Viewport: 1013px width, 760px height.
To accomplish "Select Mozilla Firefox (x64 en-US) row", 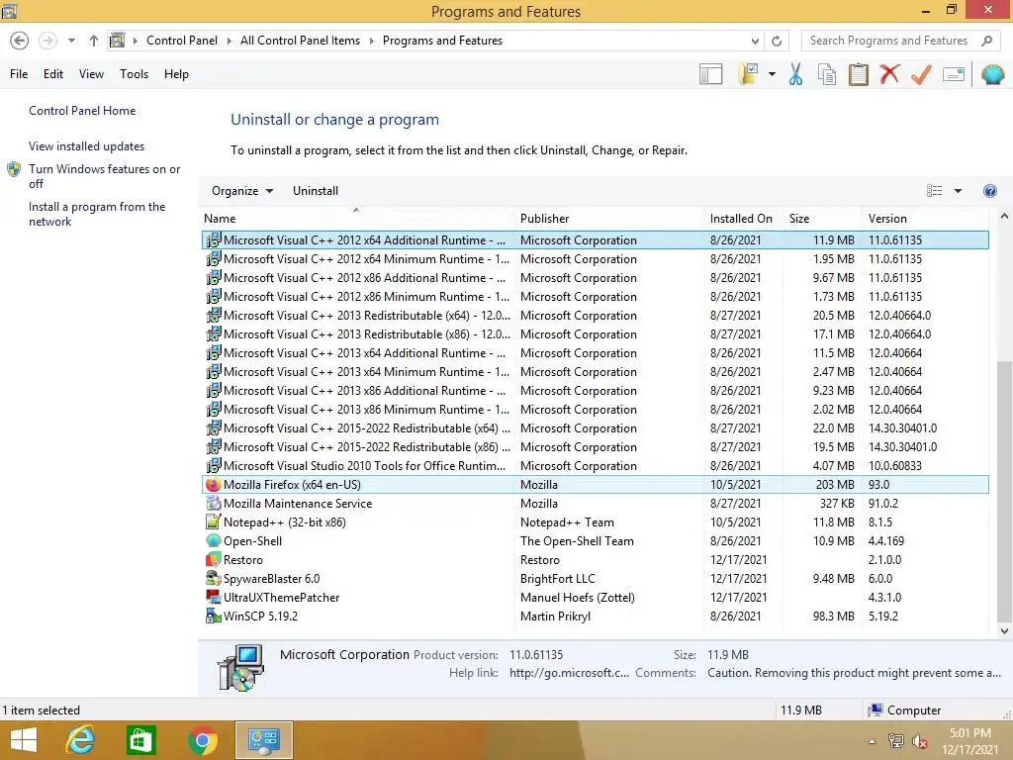I will (596, 485).
